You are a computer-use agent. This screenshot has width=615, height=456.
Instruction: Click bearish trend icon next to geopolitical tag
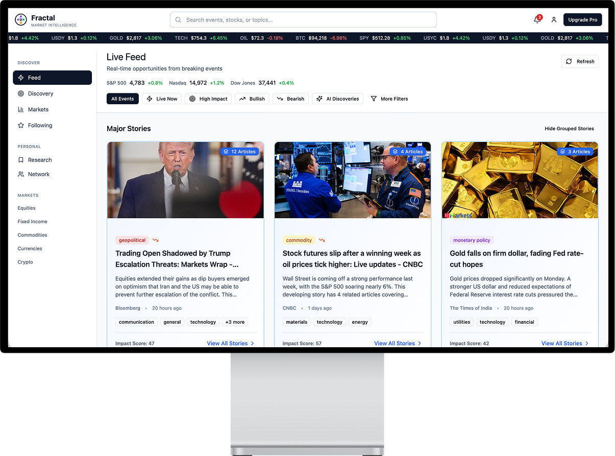[x=156, y=240]
